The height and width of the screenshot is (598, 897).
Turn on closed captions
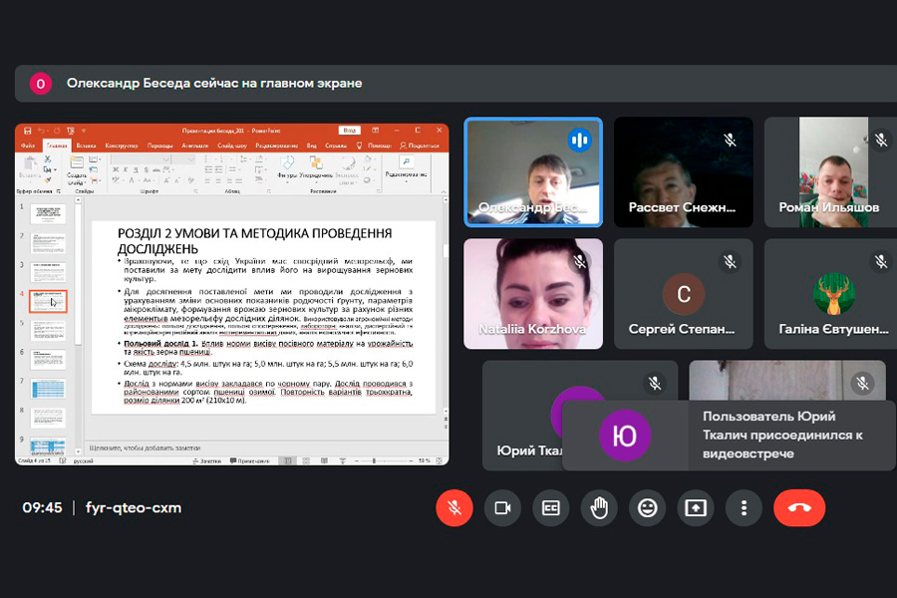point(550,508)
